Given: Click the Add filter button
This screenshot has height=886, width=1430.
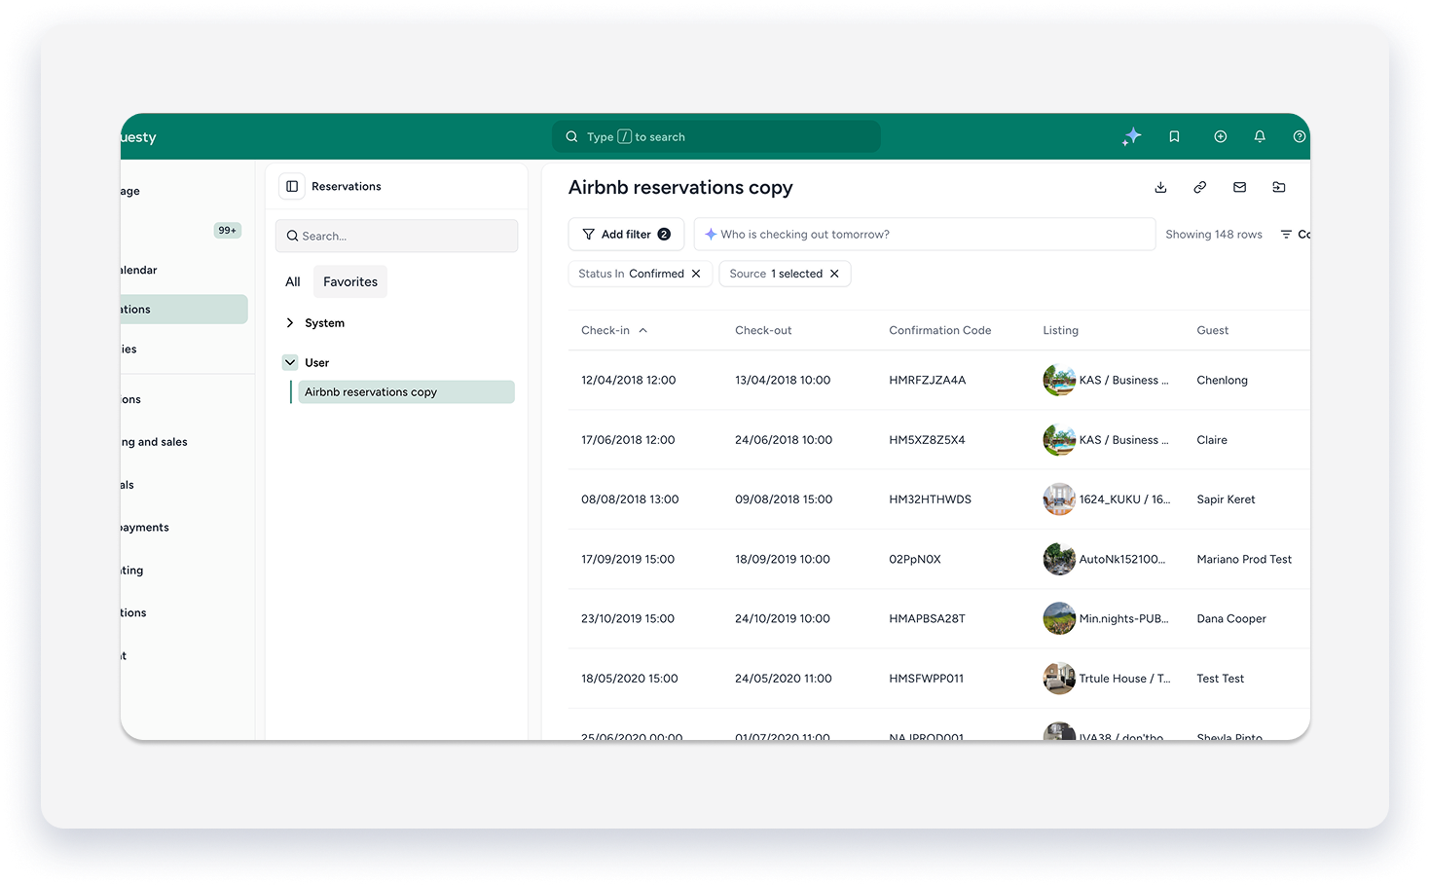Looking at the screenshot, I should tap(626, 235).
